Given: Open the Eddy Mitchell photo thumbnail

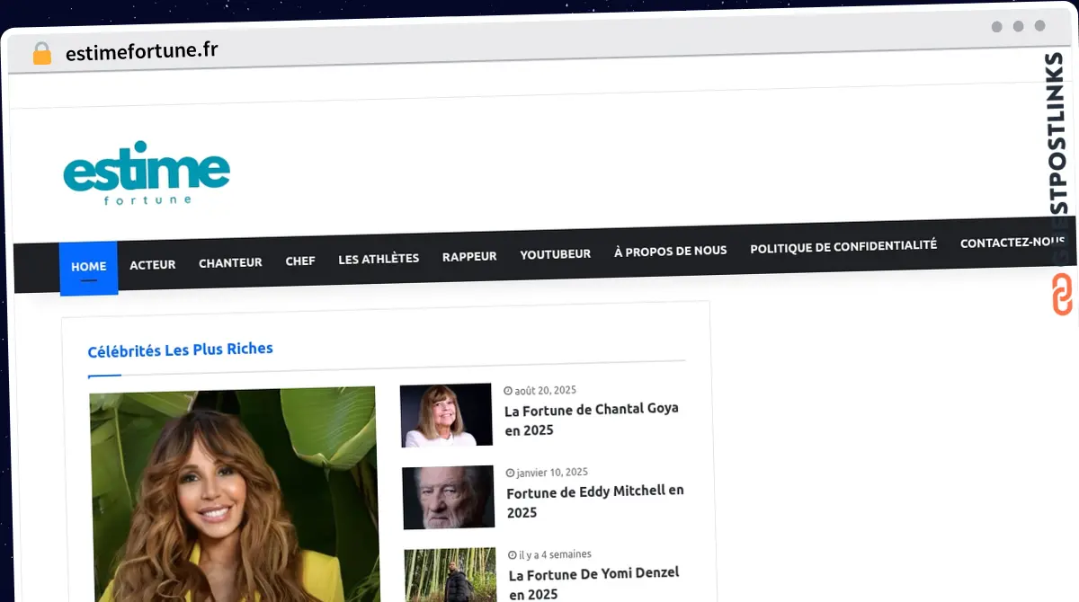Looking at the screenshot, I should (x=448, y=497).
